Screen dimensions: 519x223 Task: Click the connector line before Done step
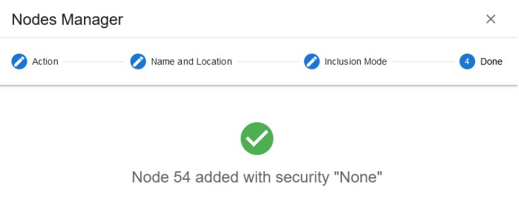423,62
